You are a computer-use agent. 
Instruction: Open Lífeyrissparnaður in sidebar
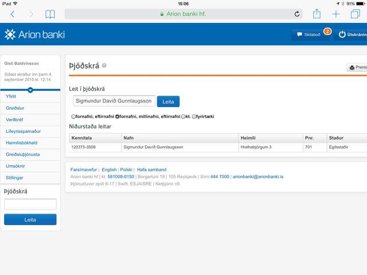[30, 131]
